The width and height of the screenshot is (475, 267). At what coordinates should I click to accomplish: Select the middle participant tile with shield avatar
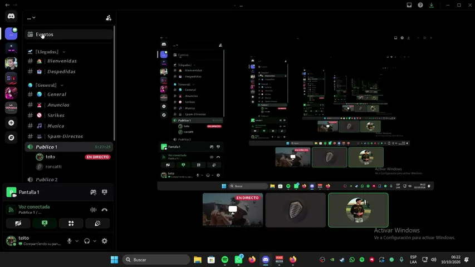click(x=296, y=210)
